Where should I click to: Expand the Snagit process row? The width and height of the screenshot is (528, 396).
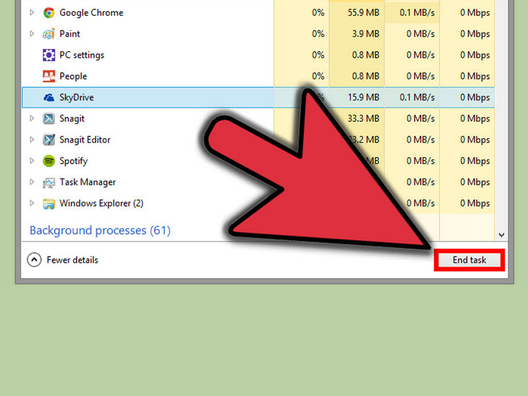(32, 118)
